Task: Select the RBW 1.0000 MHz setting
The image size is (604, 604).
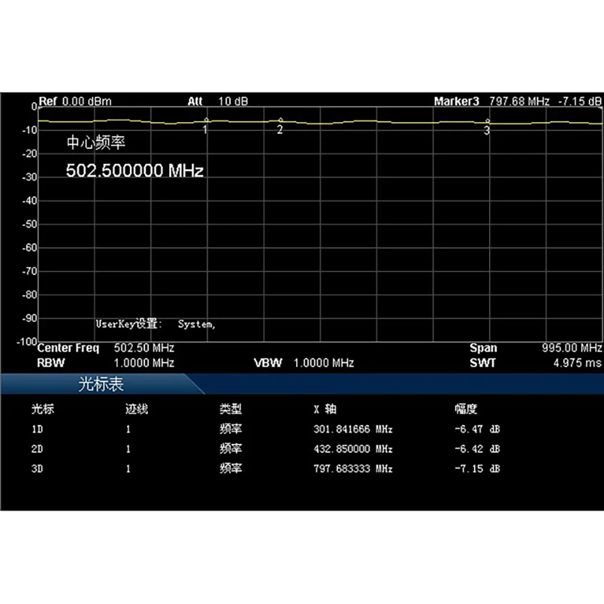Action: click(106, 362)
